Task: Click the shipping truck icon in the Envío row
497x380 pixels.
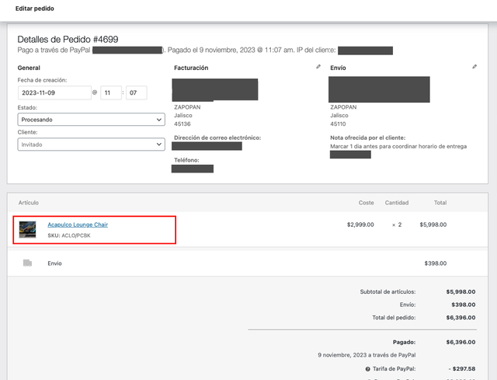Action: coord(28,263)
